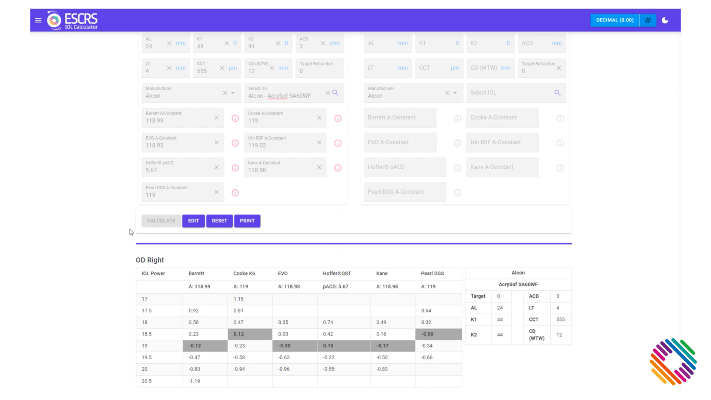Click the RESET button
This screenshot has height=400, width=711.
tap(219, 220)
